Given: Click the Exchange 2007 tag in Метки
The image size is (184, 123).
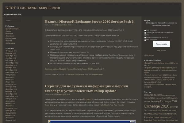Looking at the screenshot, I should tap(168, 101).
